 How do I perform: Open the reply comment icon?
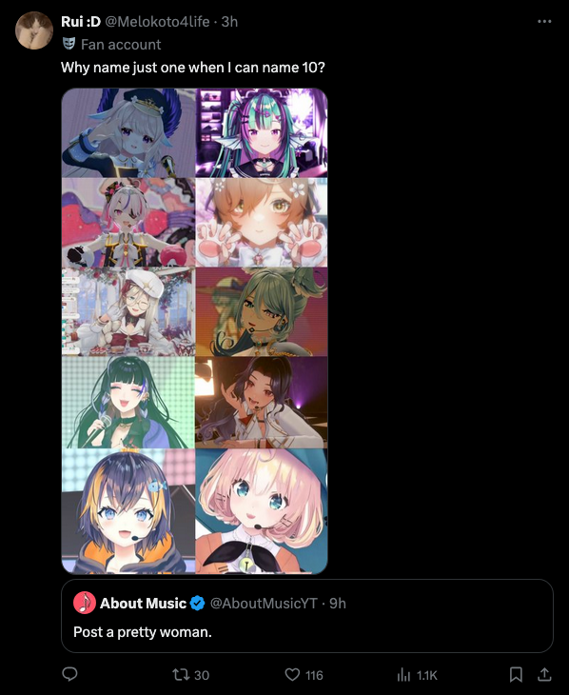tap(69, 674)
